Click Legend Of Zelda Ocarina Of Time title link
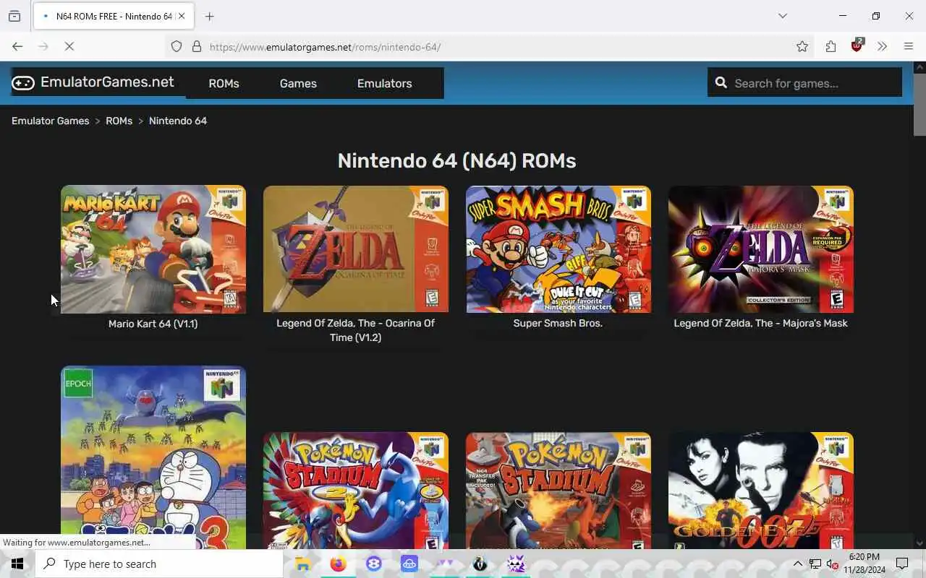This screenshot has height=578, width=926. pyautogui.click(x=356, y=330)
